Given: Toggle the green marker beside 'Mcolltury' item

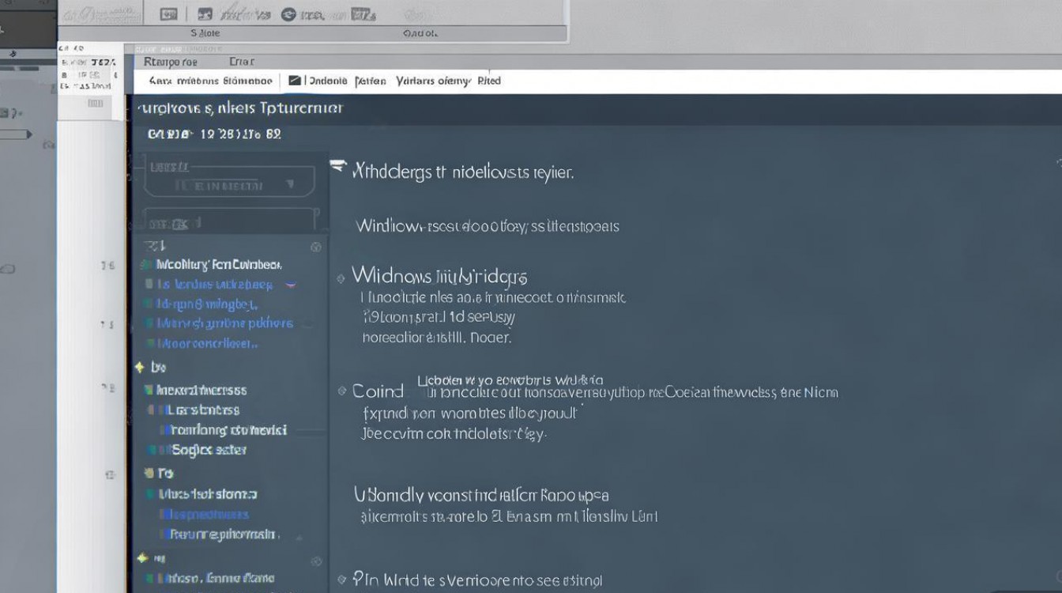Looking at the screenshot, I should tap(146, 265).
